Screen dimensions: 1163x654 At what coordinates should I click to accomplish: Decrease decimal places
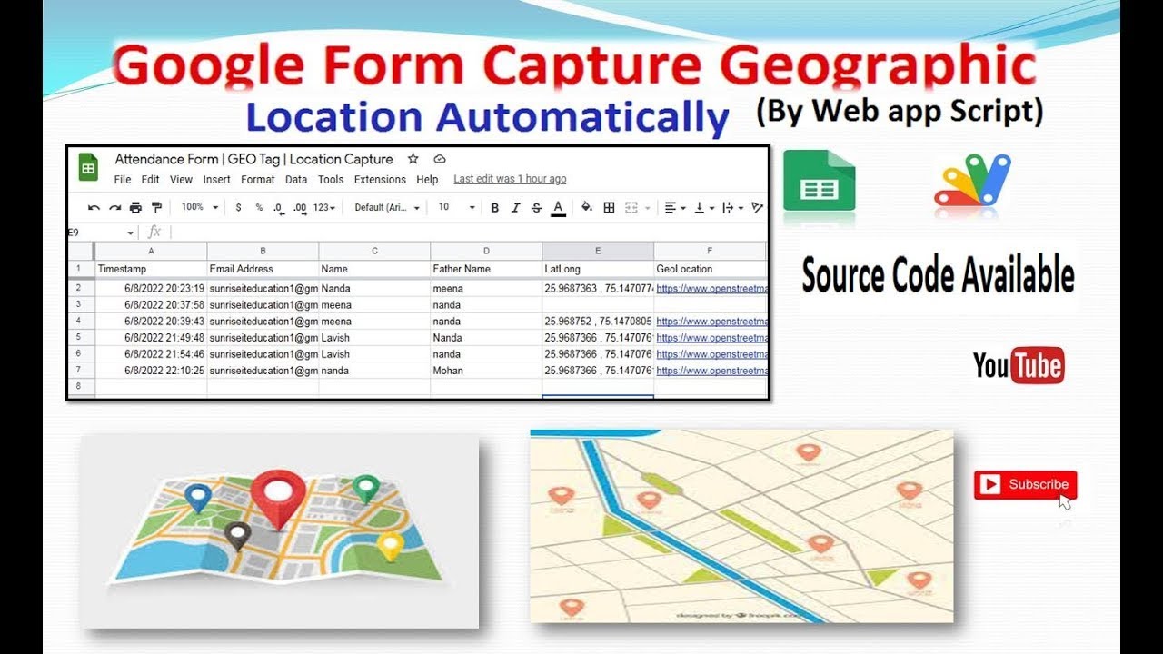pyautogui.click(x=279, y=208)
